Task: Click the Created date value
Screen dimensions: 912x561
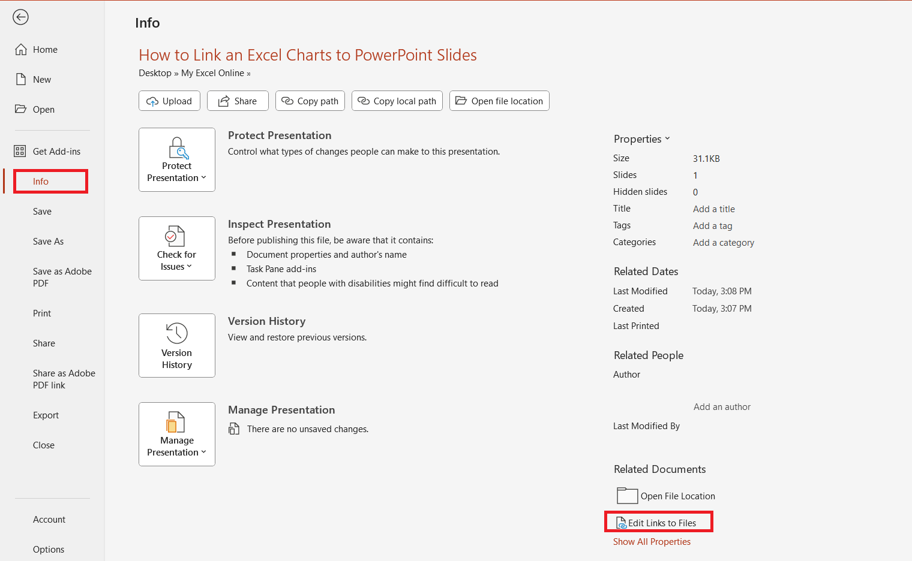Action: 722,309
